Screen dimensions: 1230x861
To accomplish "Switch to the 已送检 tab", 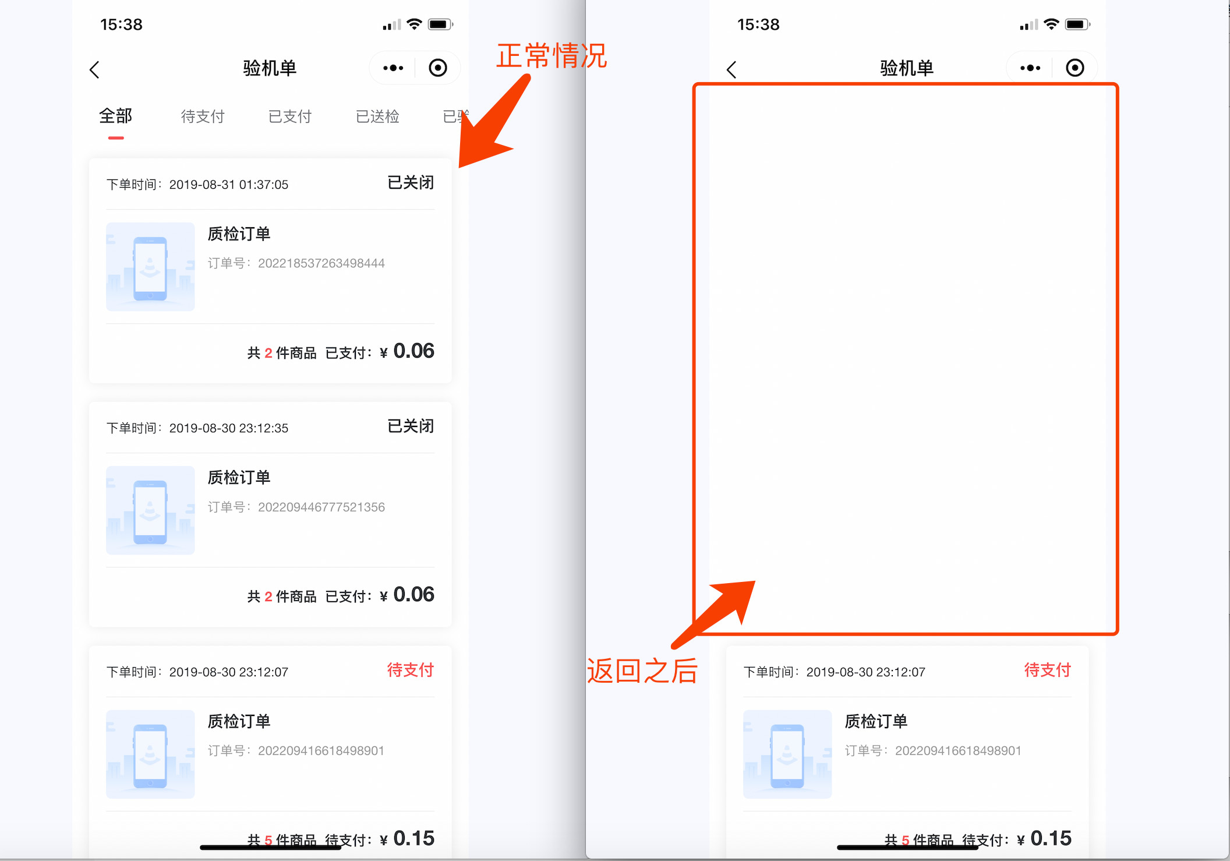I will click(377, 117).
